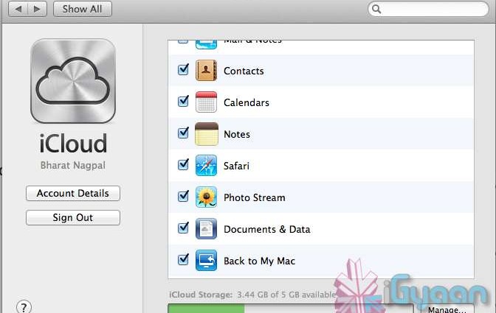Toggle the Notes checkbox
The height and width of the screenshot is (313, 496).
(x=183, y=134)
